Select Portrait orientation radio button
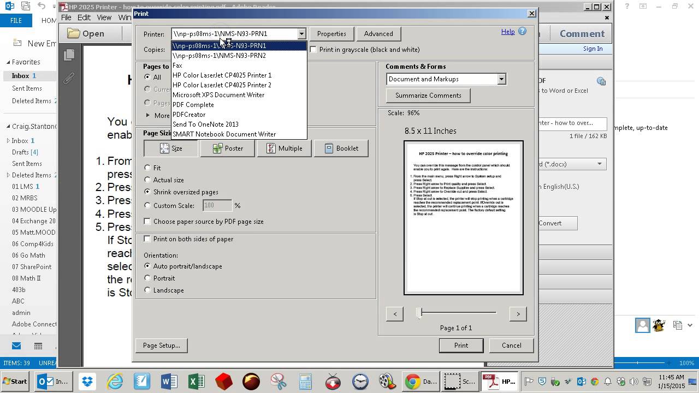This screenshot has height=393, width=699. (147, 278)
